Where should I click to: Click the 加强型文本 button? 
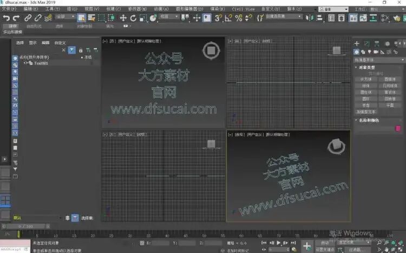tap(366, 112)
